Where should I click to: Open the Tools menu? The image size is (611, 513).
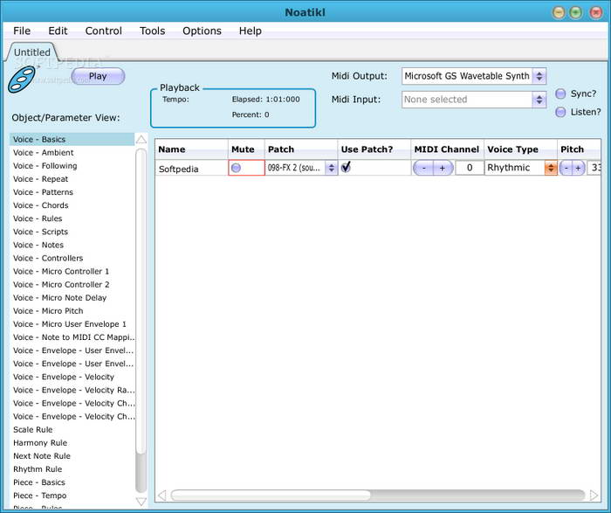(x=152, y=31)
